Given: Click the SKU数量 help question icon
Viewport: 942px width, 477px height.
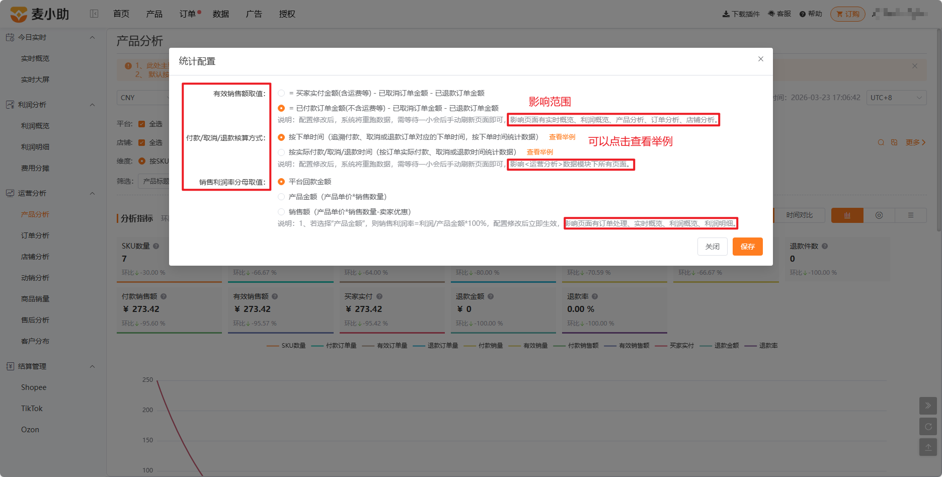Looking at the screenshot, I should pos(156,246).
